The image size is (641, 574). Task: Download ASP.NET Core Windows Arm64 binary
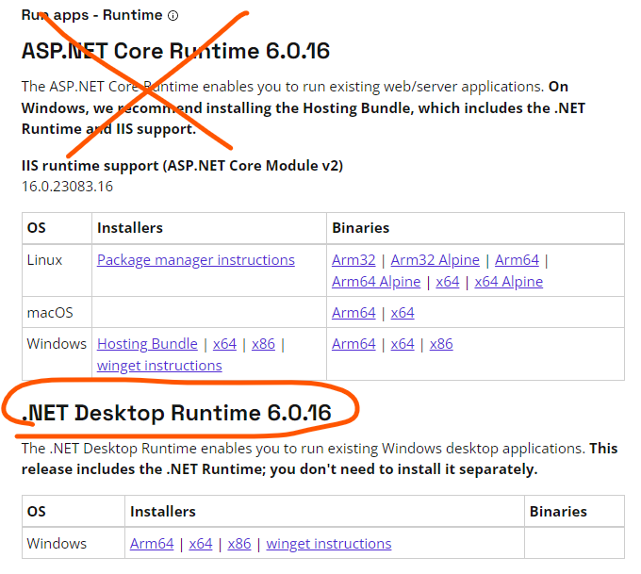[353, 344]
